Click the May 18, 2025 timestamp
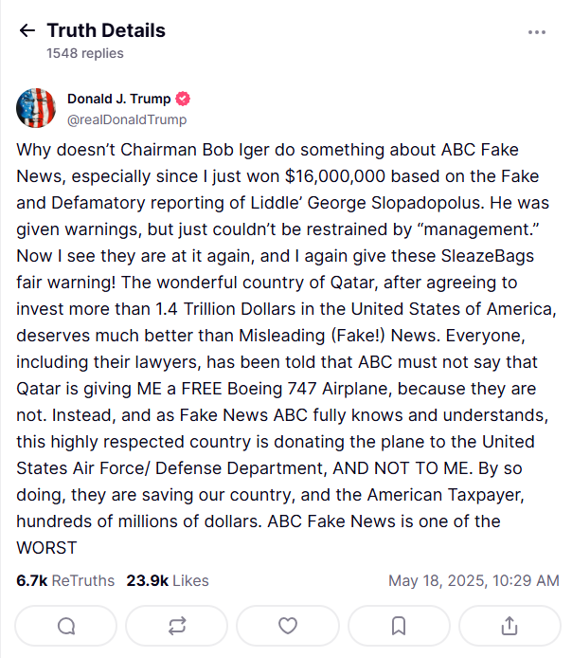Screen dimensions: 572x658 (x=474, y=581)
